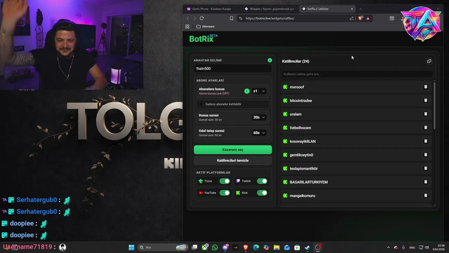Open the 30s Donus suresi dropdown

[259, 117]
